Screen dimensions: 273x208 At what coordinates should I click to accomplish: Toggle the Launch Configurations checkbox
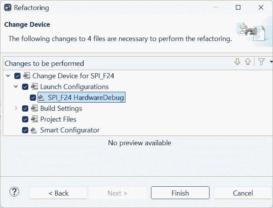pyautogui.click(x=25, y=87)
